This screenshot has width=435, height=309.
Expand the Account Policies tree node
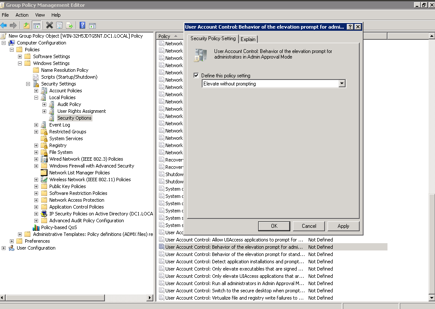tap(36, 91)
